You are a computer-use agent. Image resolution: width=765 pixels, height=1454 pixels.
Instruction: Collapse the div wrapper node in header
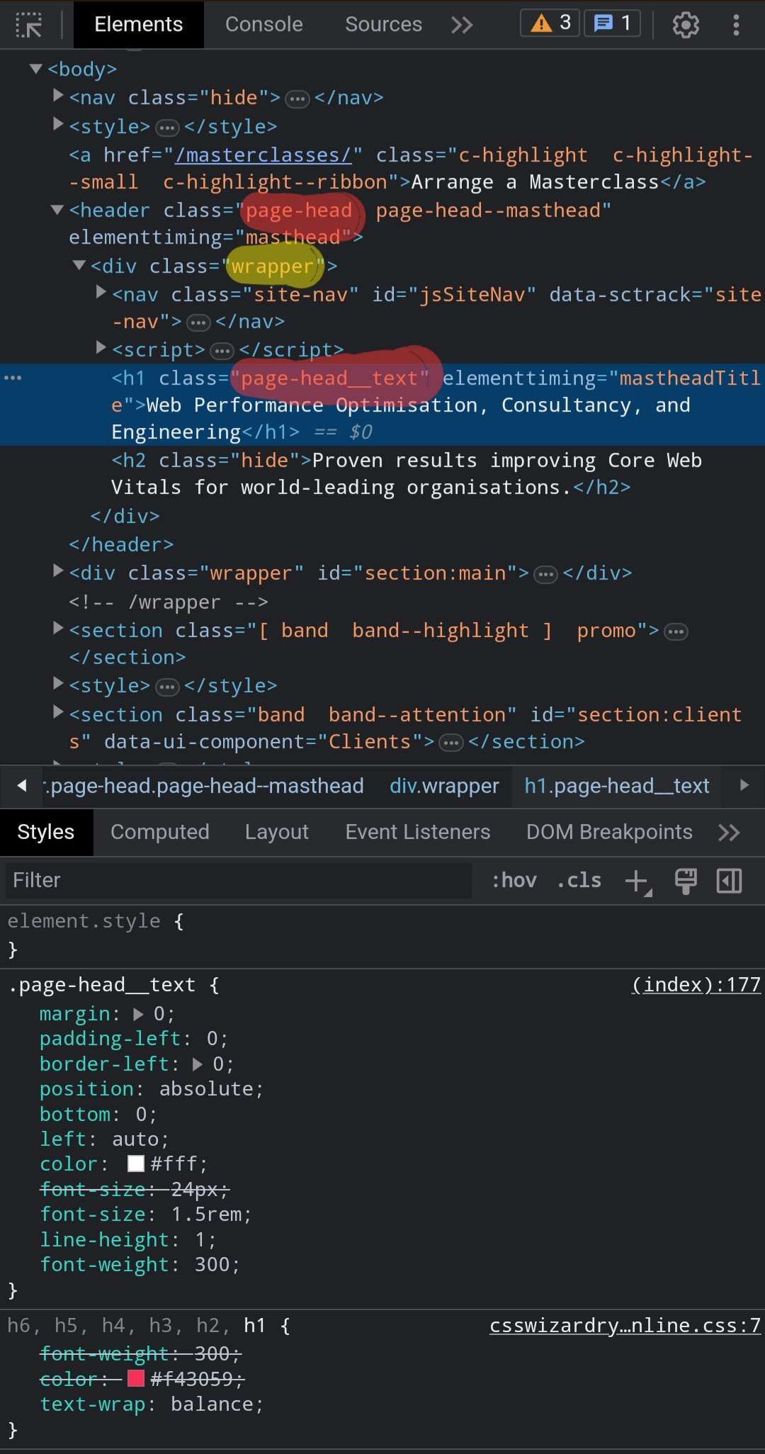tap(79, 265)
